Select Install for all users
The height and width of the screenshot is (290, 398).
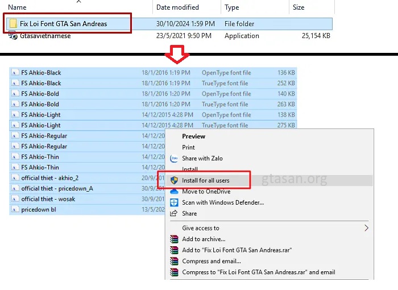[206, 181]
